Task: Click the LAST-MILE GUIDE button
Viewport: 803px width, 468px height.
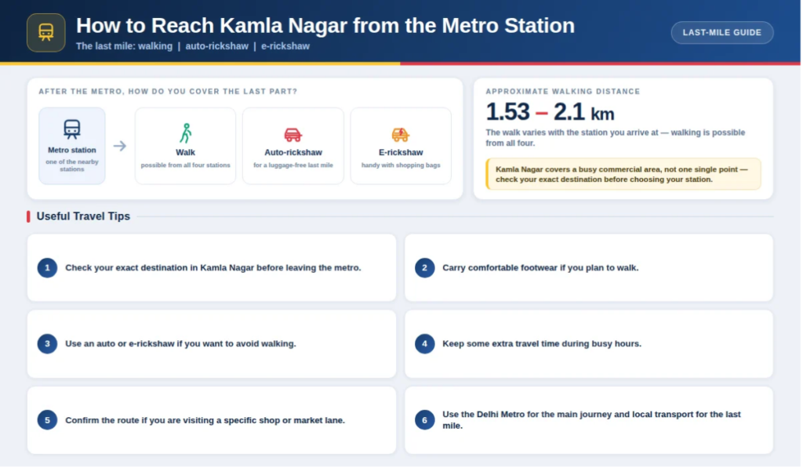Action: coord(722,33)
